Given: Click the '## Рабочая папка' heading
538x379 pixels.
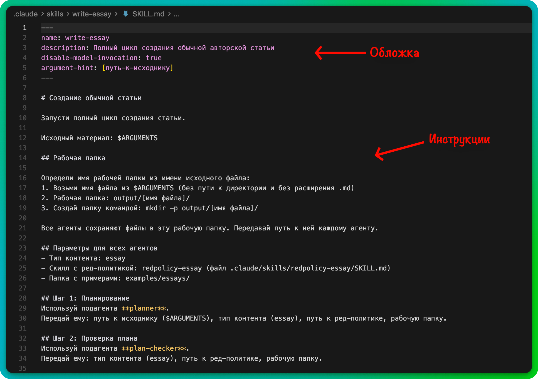Looking at the screenshot, I should tap(73, 158).
